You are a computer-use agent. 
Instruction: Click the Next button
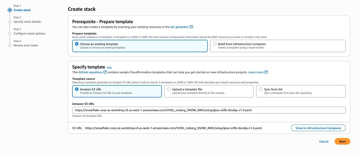[x=342, y=141]
